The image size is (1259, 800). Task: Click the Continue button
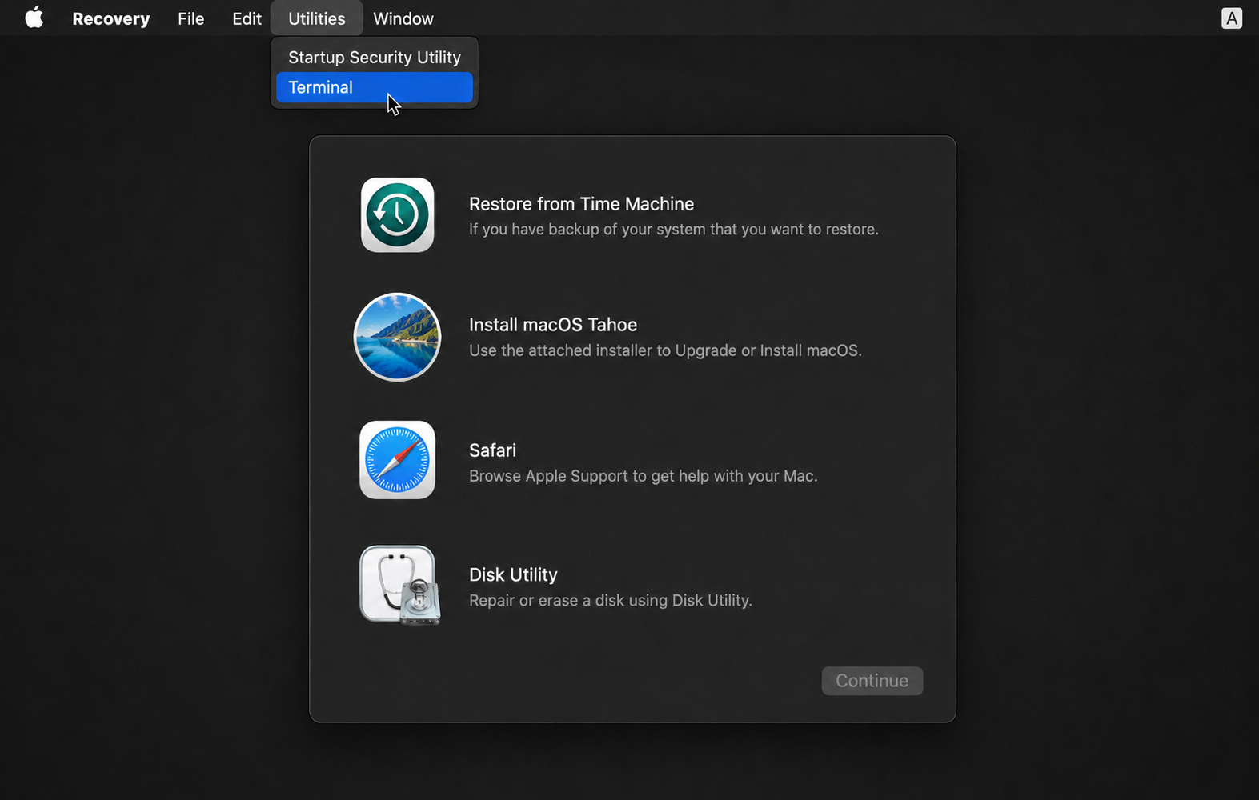[x=872, y=681]
